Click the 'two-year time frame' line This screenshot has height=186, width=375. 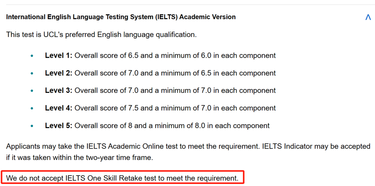point(80,158)
